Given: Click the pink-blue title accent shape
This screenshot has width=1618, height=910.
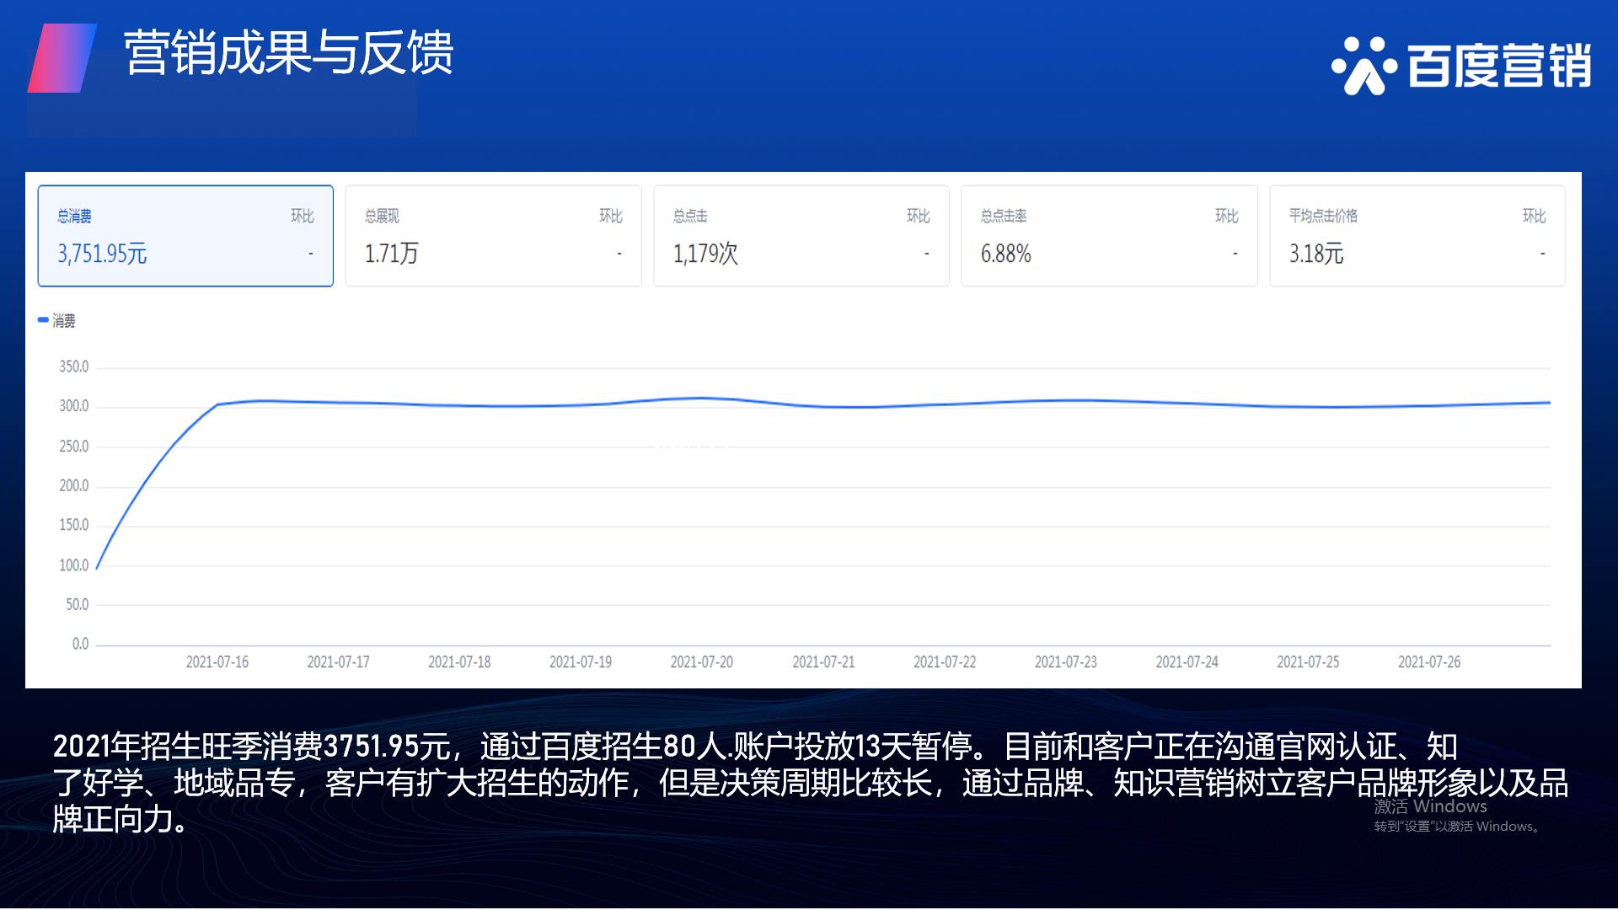Looking at the screenshot, I should (62, 57).
